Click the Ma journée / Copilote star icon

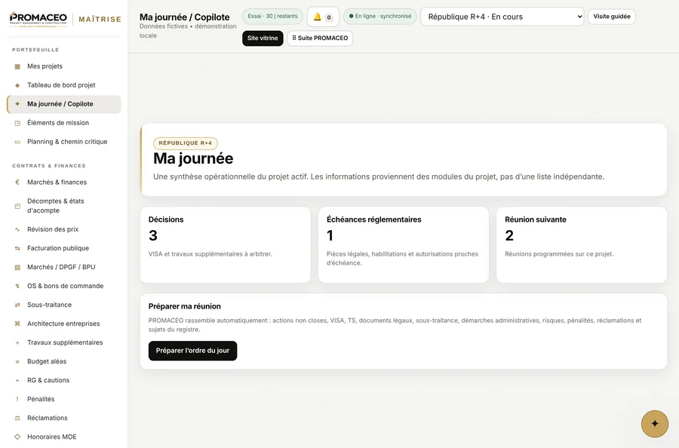pyautogui.click(x=17, y=104)
